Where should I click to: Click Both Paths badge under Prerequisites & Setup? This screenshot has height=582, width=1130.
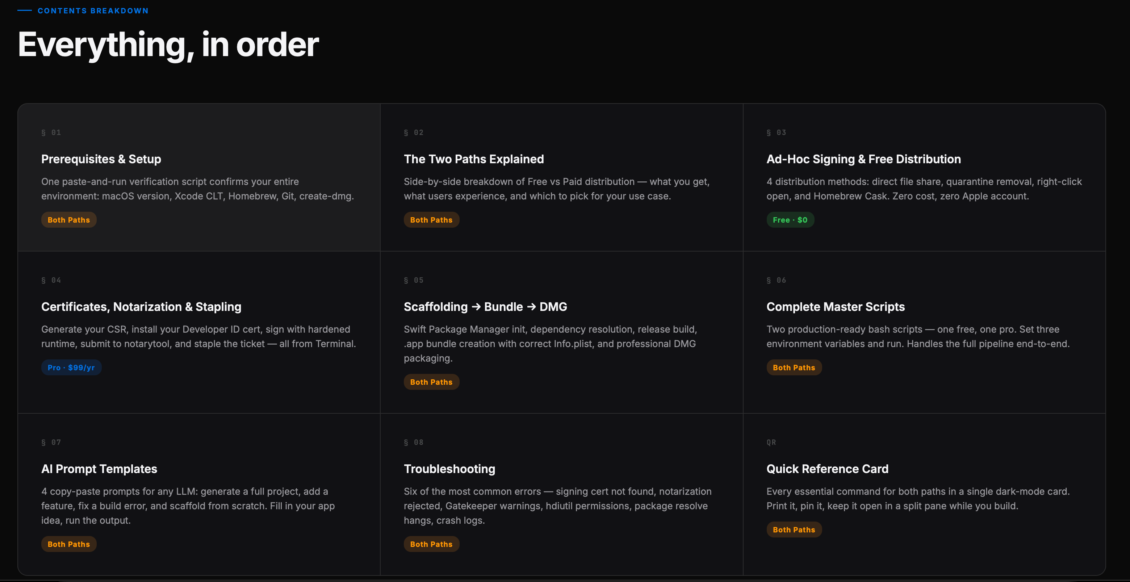click(69, 220)
